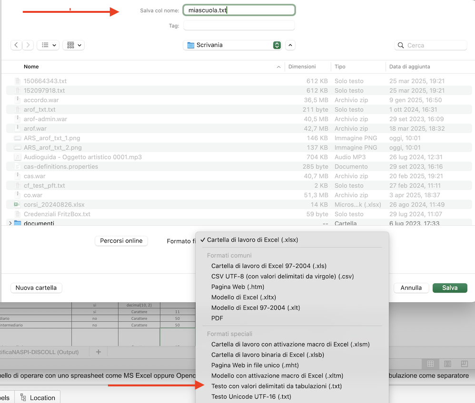Open the icon grouping options control
Screen dimensions: 475x403
click(x=73, y=45)
